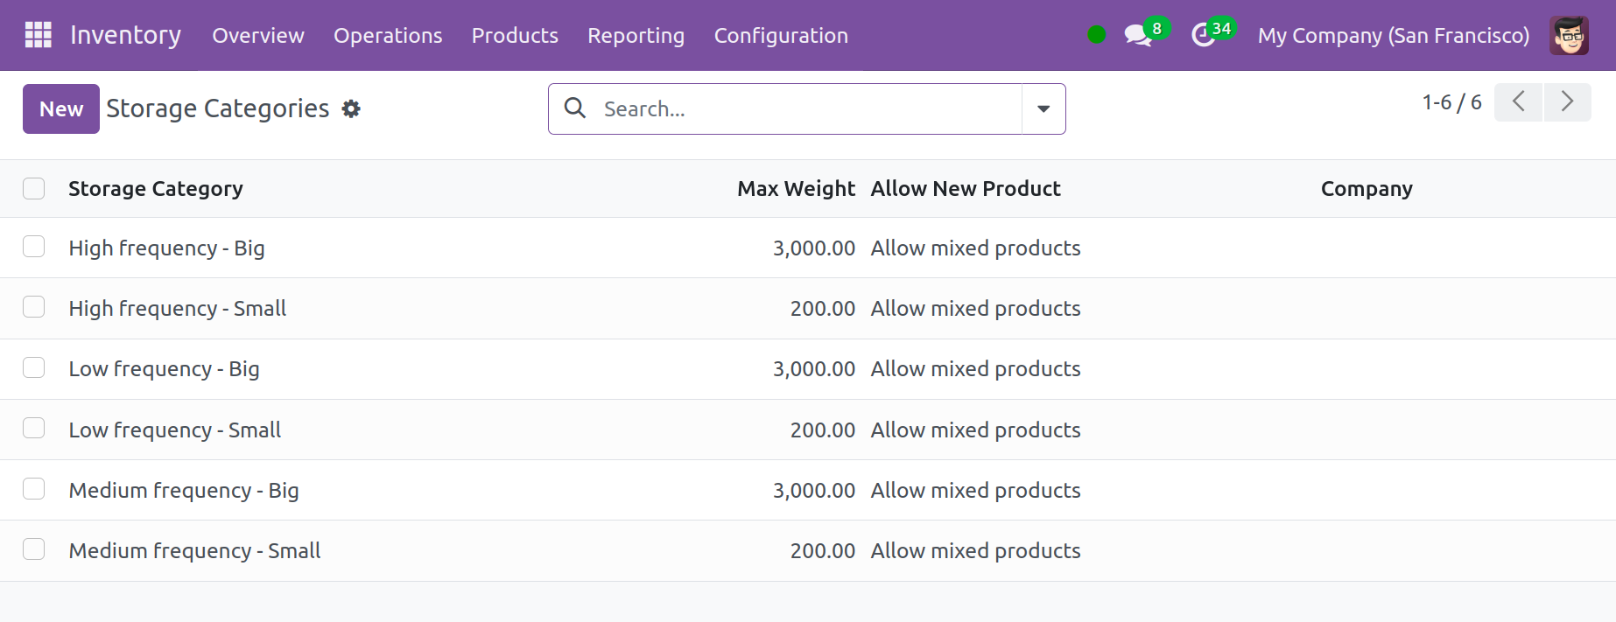The image size is (1616, 622).
Task: Open the Operations menu
Action: pos(388,36)
